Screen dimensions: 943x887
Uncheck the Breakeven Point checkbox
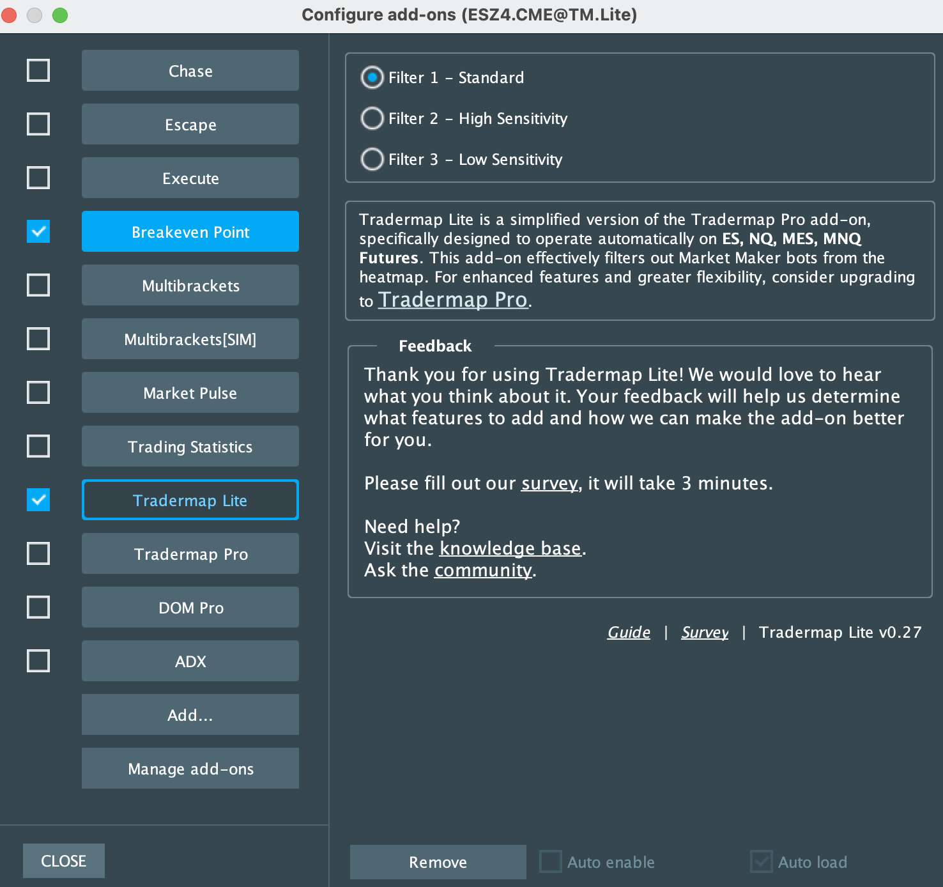38,231
